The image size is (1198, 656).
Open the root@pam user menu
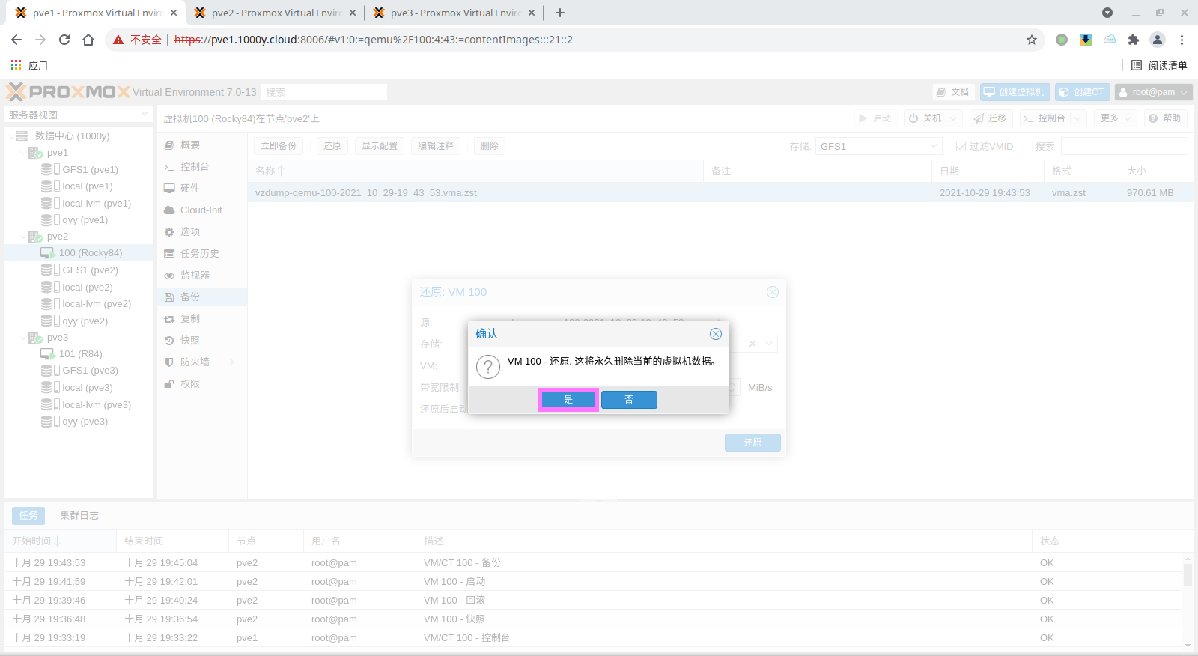[1153, 92]
